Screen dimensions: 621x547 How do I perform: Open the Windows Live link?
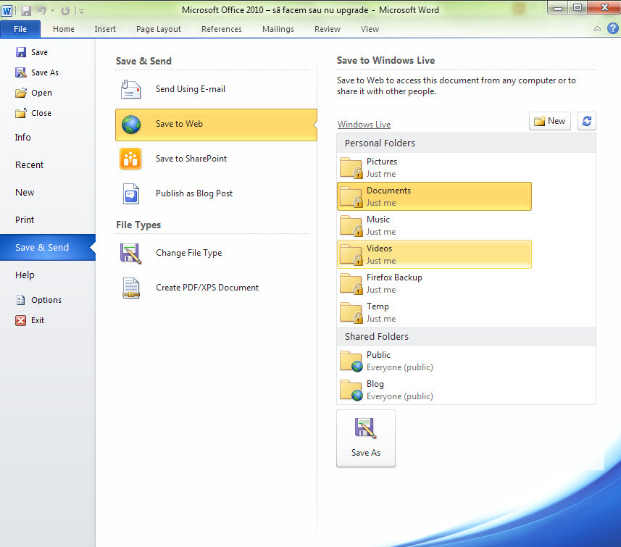click(x=364, y=125)
